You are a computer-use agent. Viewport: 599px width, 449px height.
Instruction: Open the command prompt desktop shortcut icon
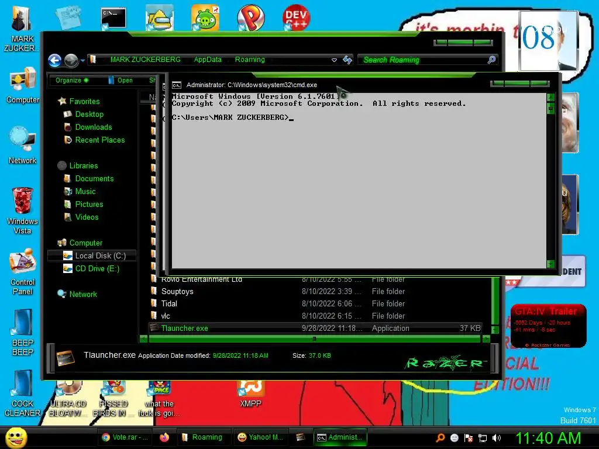113,18
